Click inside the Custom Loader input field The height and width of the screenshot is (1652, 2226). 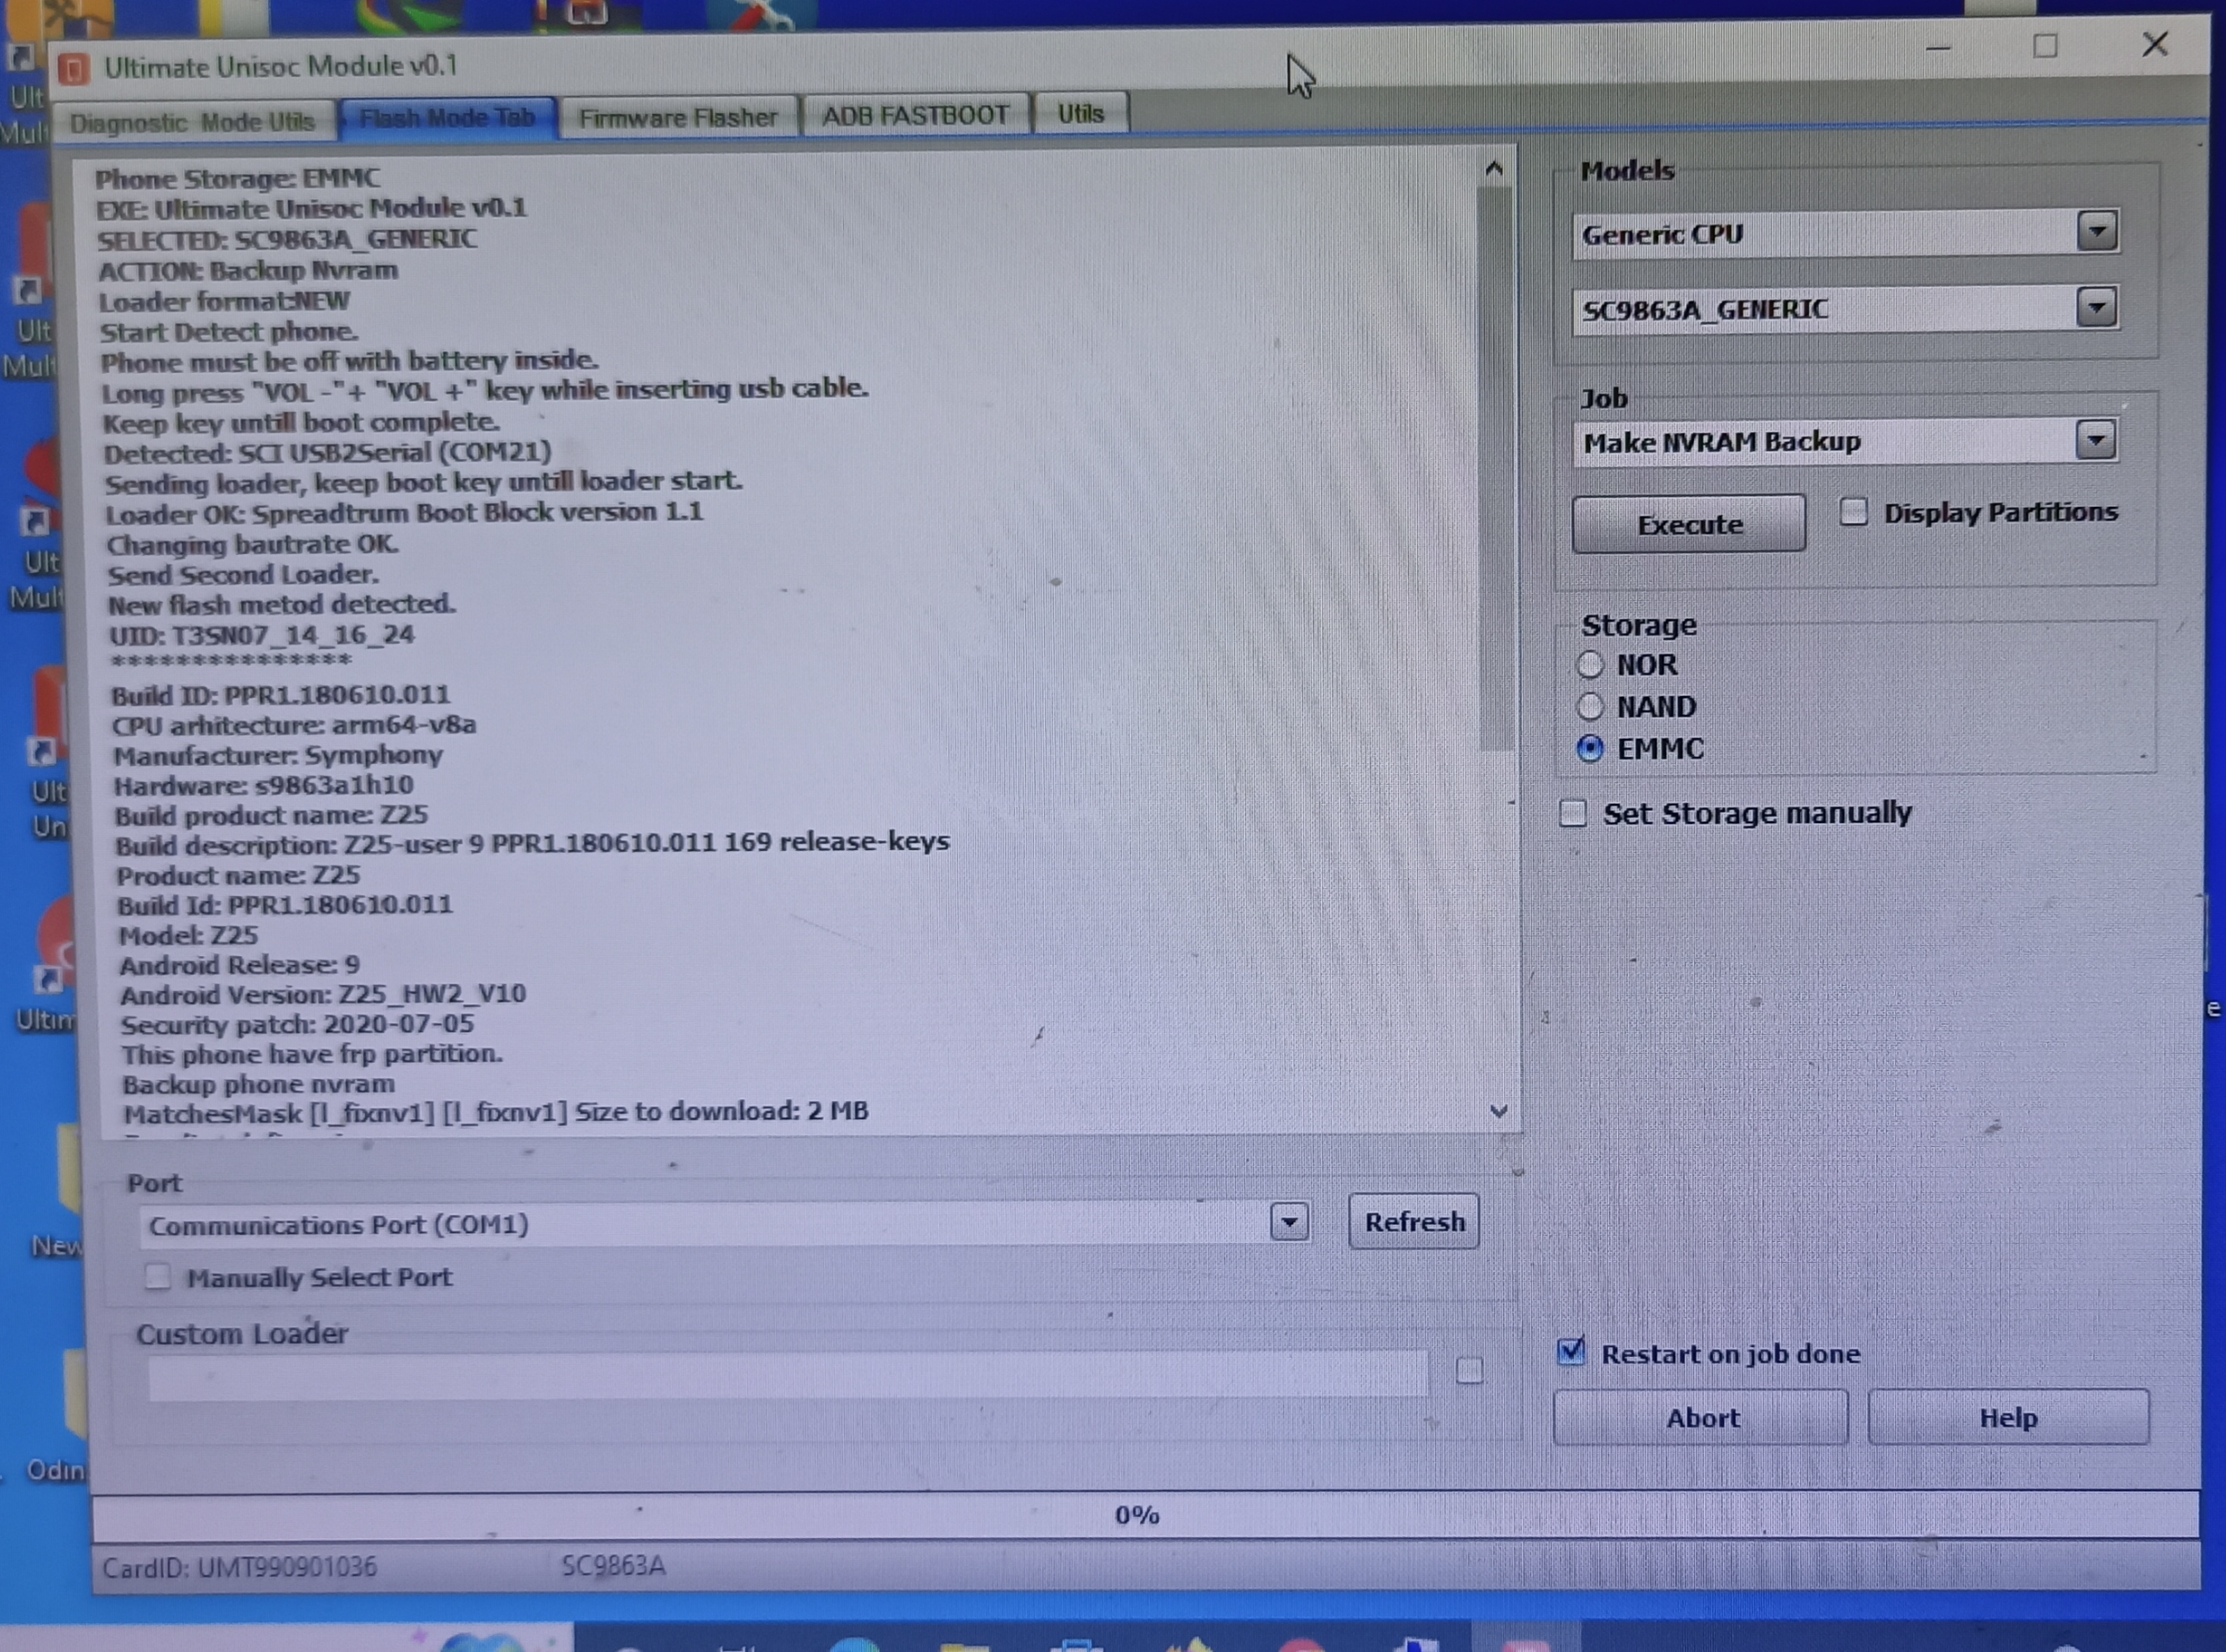coord(787,1377)
